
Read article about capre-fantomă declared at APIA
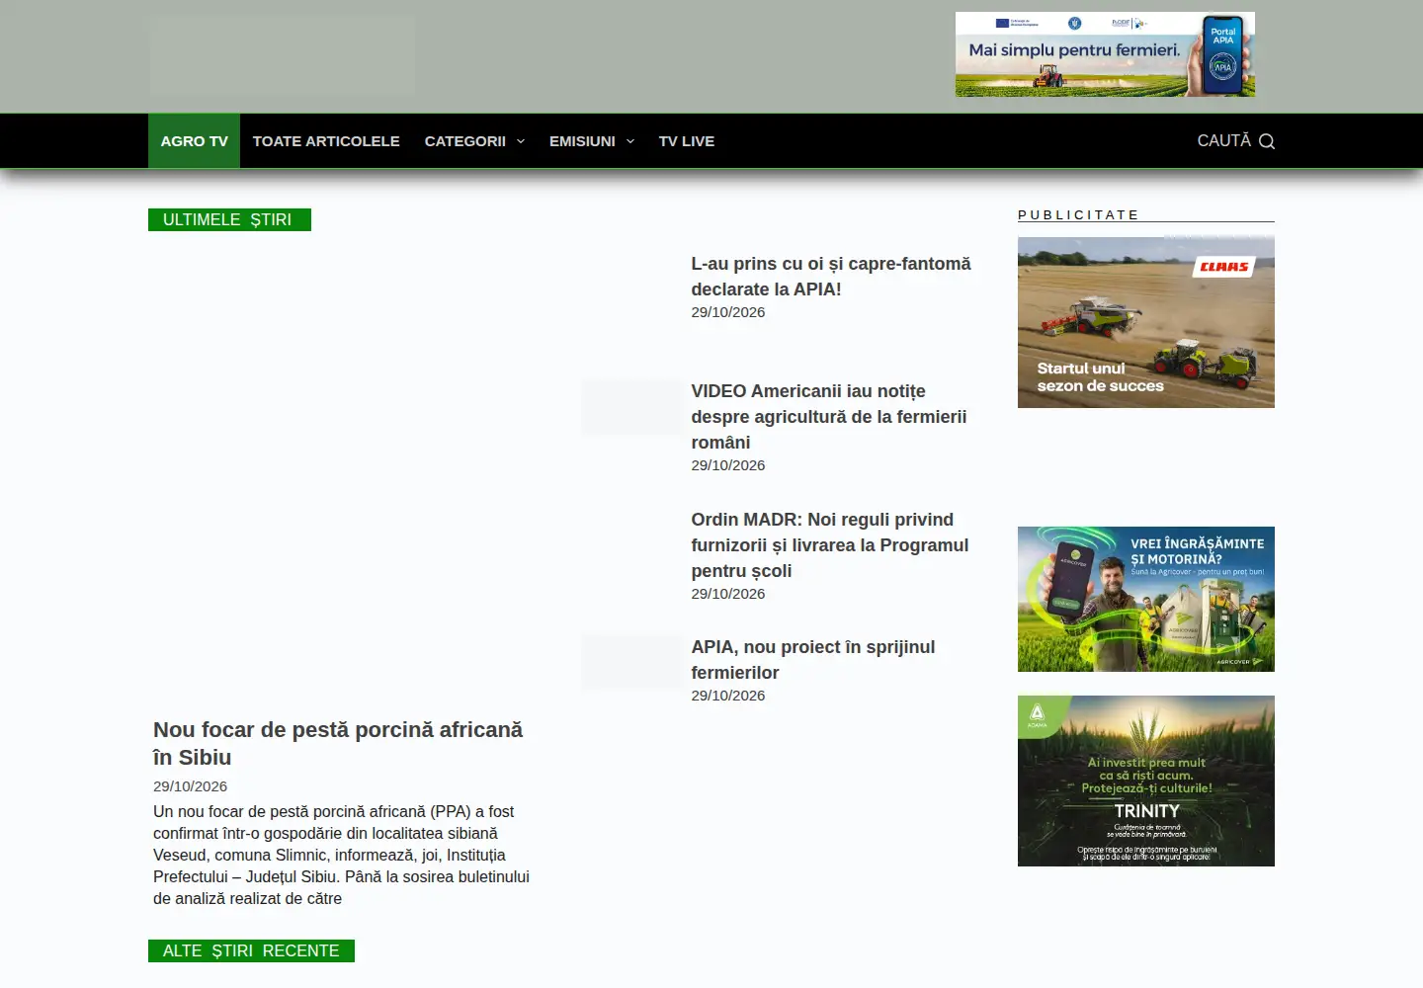coord(831,277)
